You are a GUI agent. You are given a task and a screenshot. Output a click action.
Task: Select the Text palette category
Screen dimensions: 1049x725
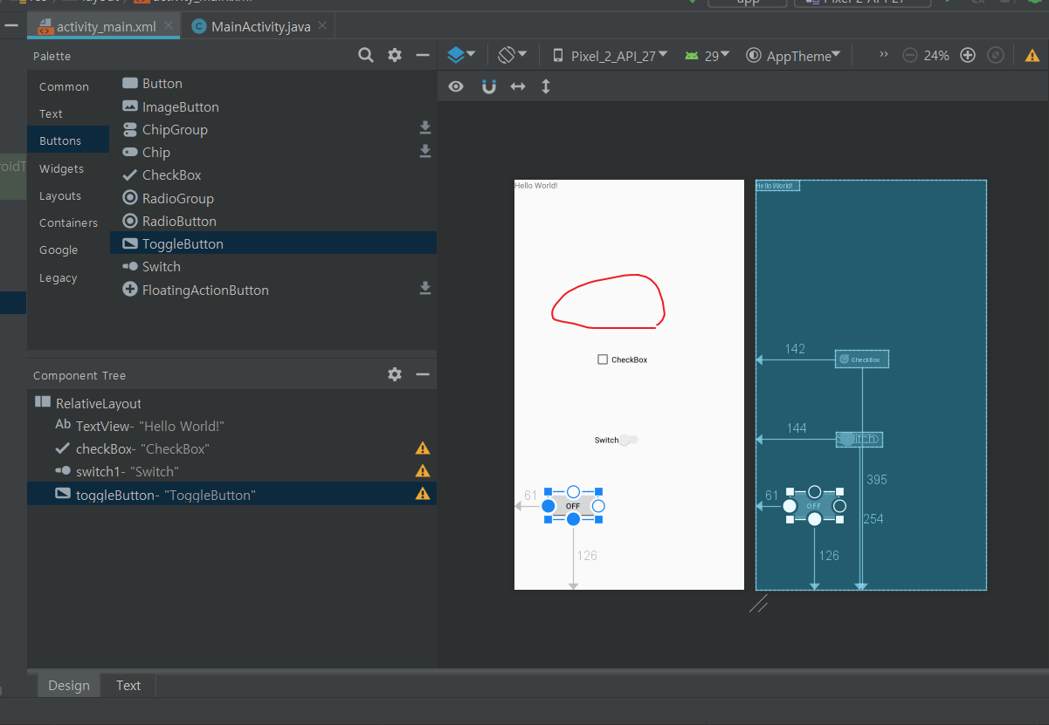coord(68,113)
